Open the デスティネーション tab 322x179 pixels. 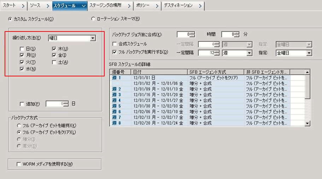[x=183, y=6]
